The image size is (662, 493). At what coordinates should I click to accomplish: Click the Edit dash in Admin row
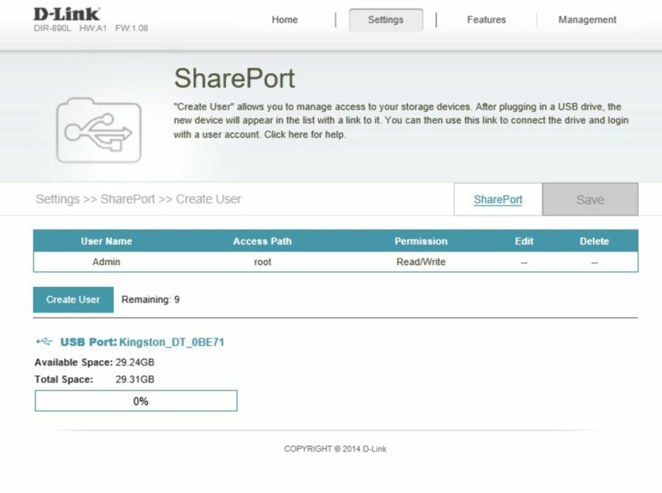(524, 262)
